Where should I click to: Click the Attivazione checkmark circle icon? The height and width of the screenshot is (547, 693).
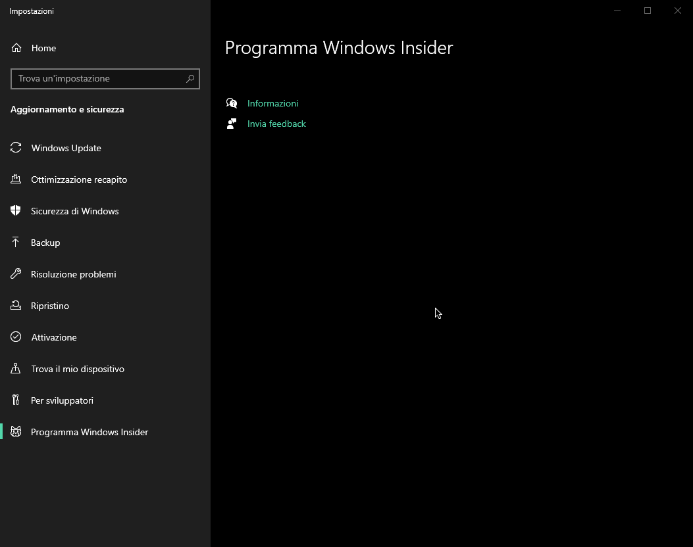click(16, 337)
